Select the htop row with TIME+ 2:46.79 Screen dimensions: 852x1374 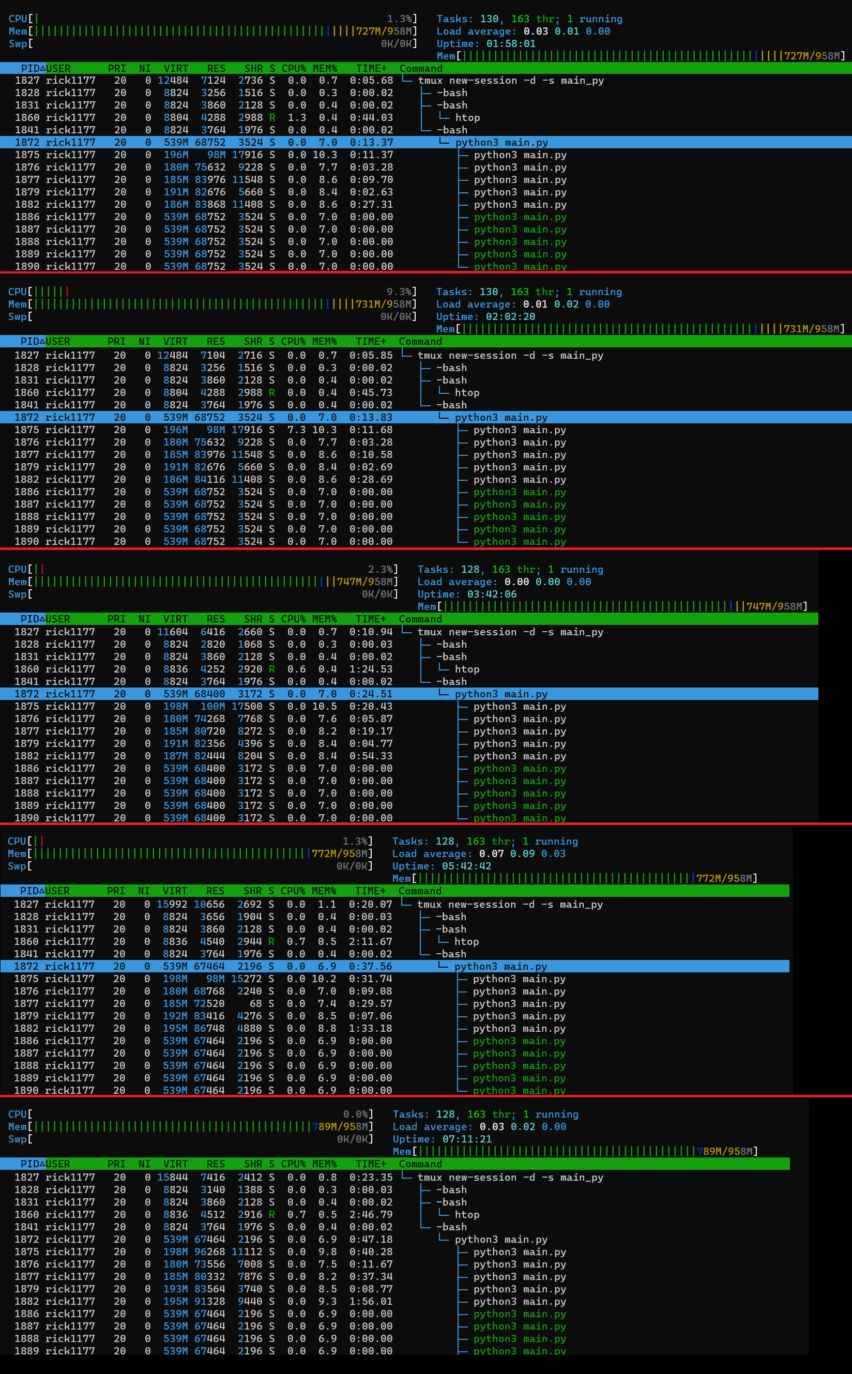(x=395, y=1215)
